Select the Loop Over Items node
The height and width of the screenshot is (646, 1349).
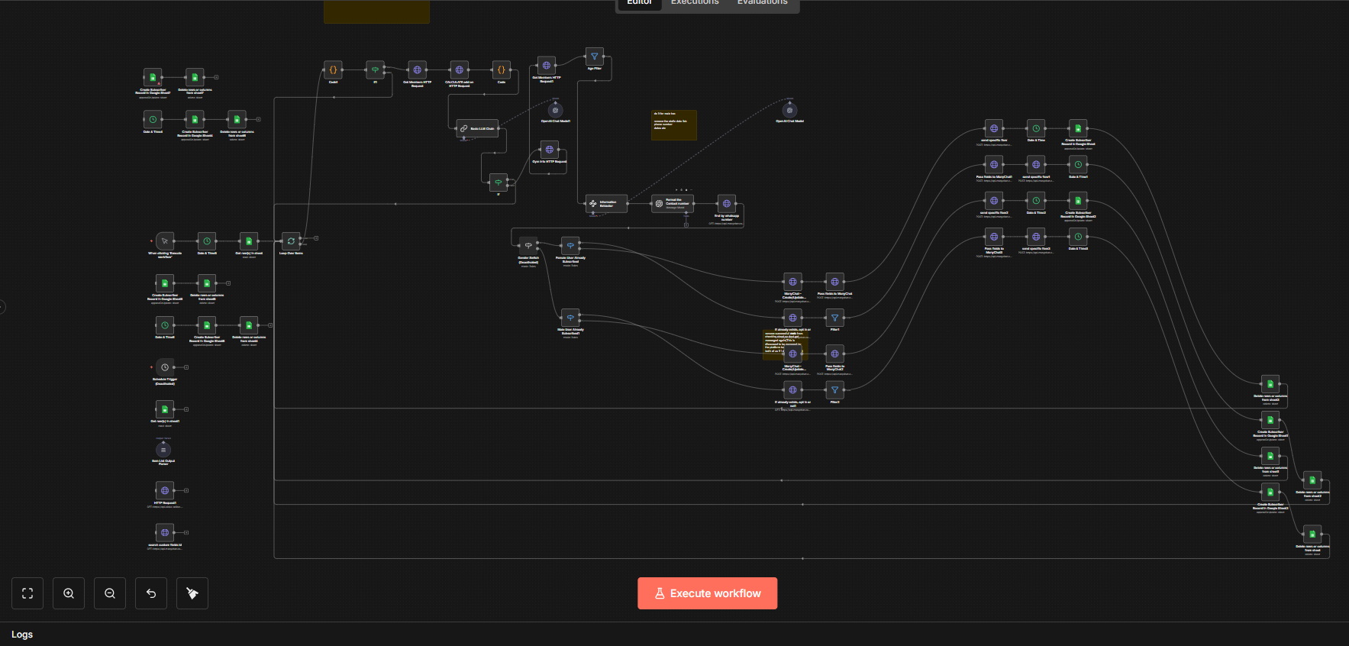(291, 241)
